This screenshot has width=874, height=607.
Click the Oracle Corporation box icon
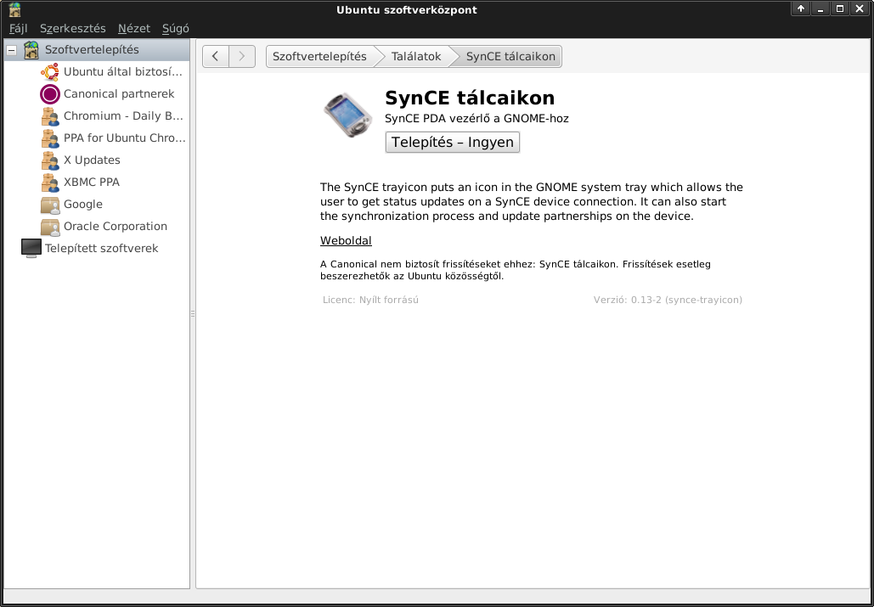click(49, 227)
